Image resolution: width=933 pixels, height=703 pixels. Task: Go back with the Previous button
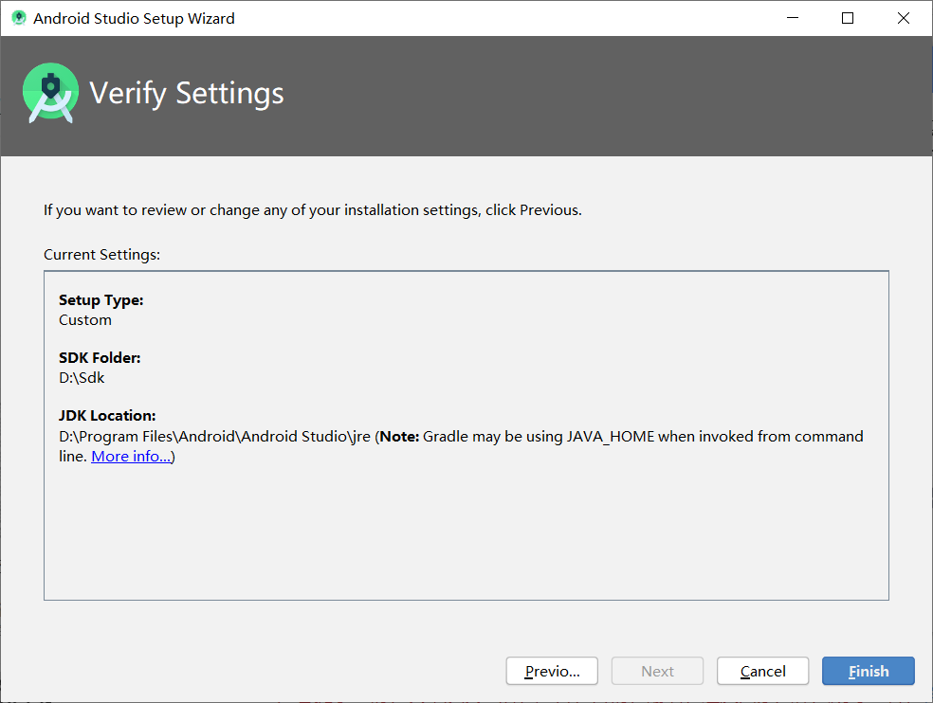tap(552, 671)
